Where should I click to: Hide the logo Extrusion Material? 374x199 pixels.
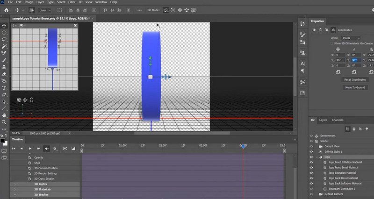coord(312,172)
